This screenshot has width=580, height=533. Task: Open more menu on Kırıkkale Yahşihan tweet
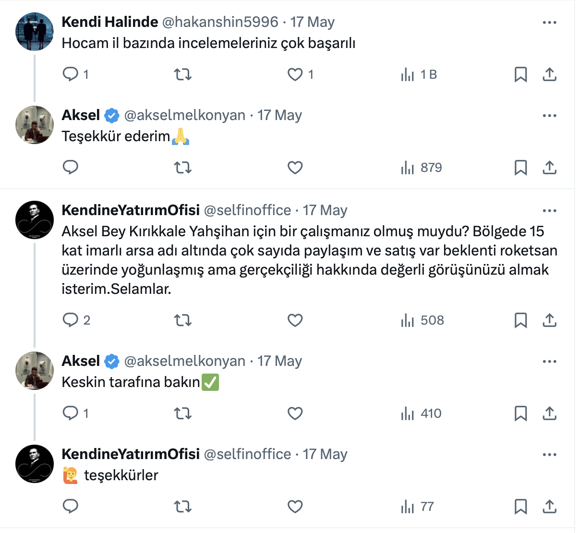(x=549, y=211)
